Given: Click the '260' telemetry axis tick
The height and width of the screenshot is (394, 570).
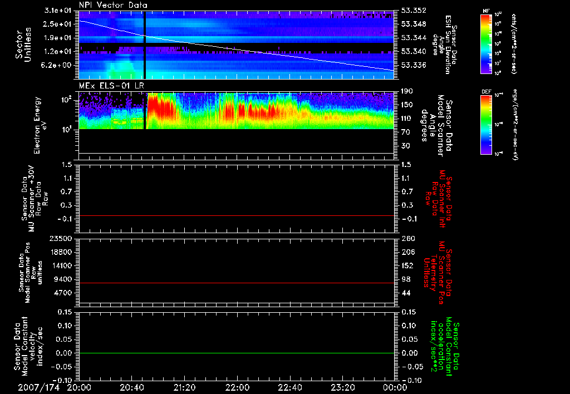Looking at the screenshot, I should 407,239.
